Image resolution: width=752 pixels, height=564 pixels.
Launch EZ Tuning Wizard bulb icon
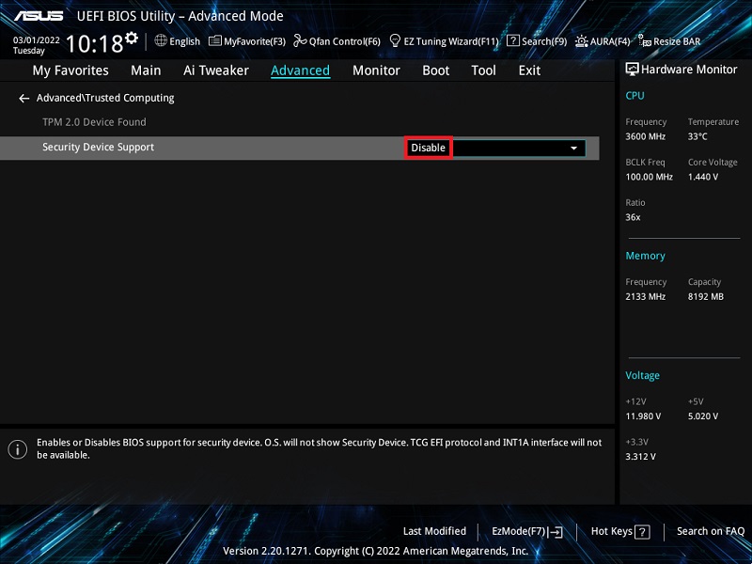[x=395, y=40]
